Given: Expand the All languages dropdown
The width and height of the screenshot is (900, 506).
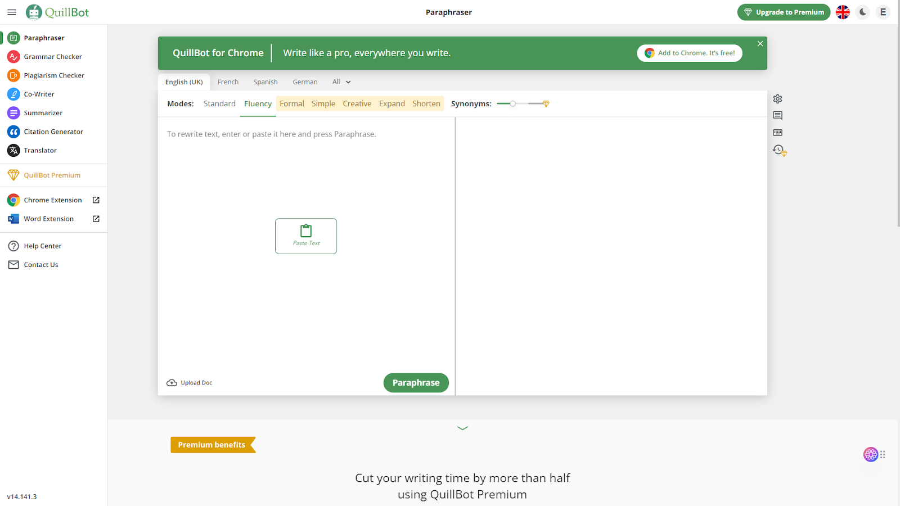Looking at the screenshot, I should [341, 82].
